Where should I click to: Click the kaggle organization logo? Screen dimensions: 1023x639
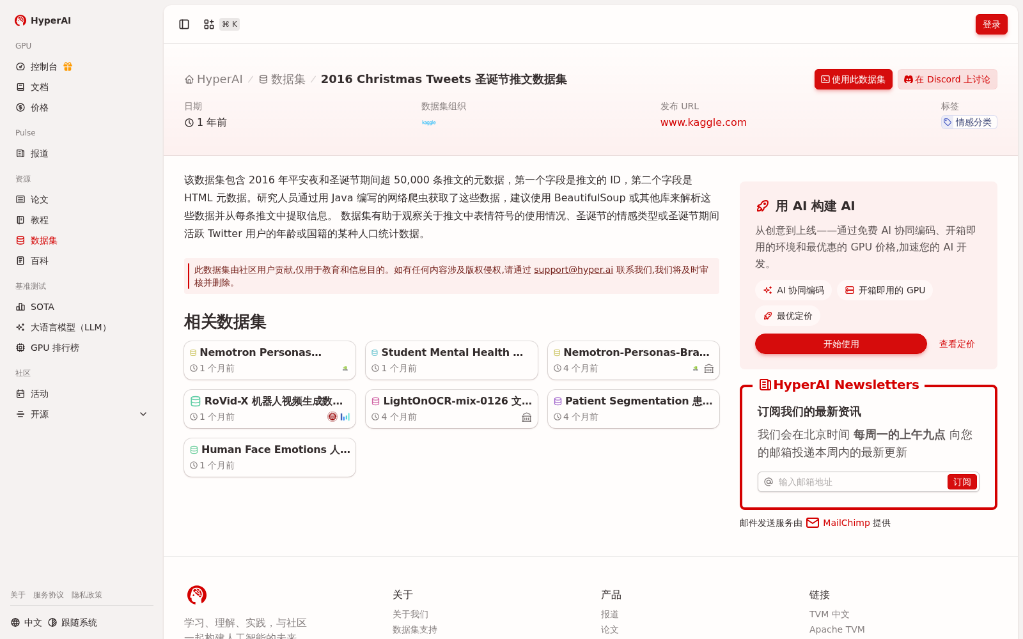pos(429,122)
